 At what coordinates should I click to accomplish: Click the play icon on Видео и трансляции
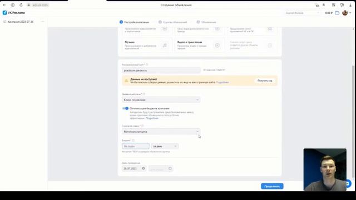coord(217,46)
